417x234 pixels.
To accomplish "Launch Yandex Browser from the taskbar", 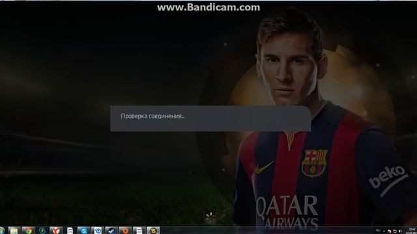I will click(x=56, y=231).
